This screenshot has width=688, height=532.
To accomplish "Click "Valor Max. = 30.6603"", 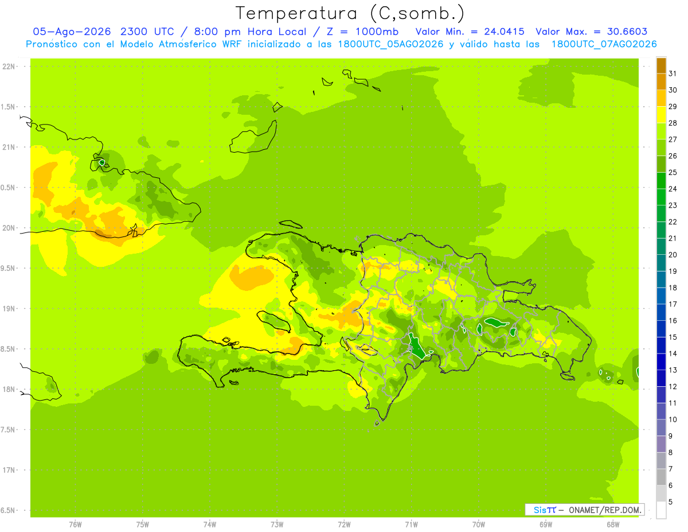I will pyautogui.click(x=592, y=32).
